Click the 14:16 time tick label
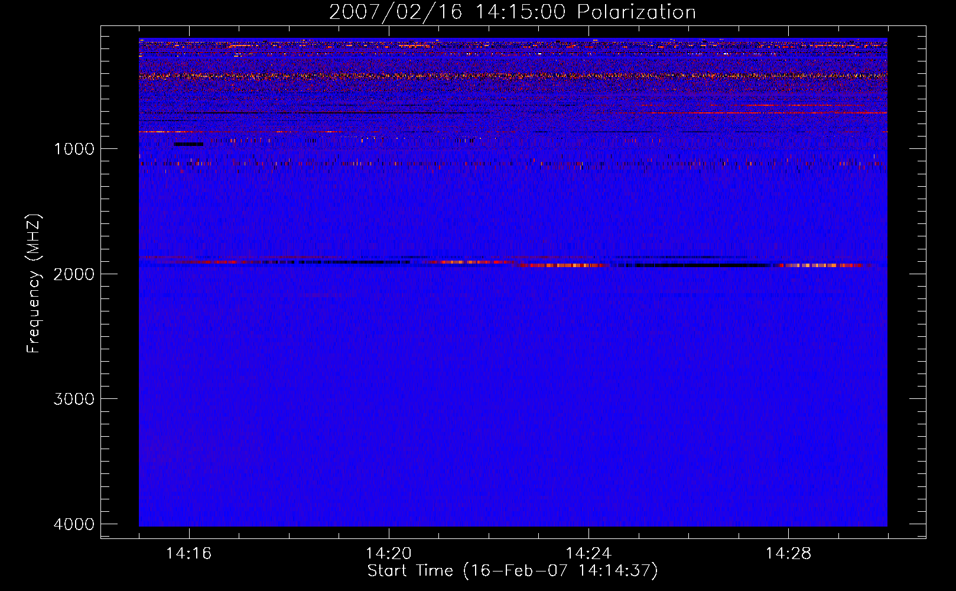Image resolution: width=956 pixels, height=591 pixels. click(x=189, y=553)
